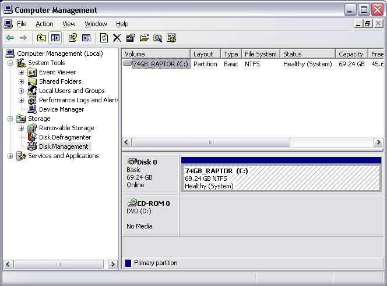Sort by the Volume column header

[x=156, y=54]
